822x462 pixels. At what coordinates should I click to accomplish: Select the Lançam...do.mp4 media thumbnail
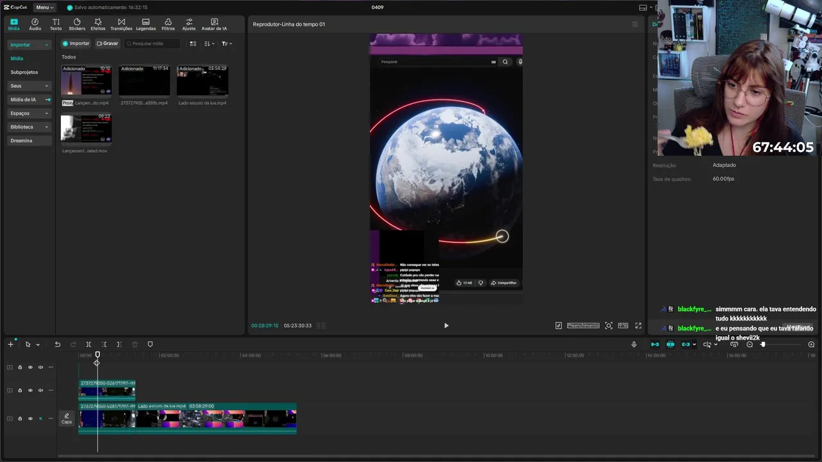point(86,81)
